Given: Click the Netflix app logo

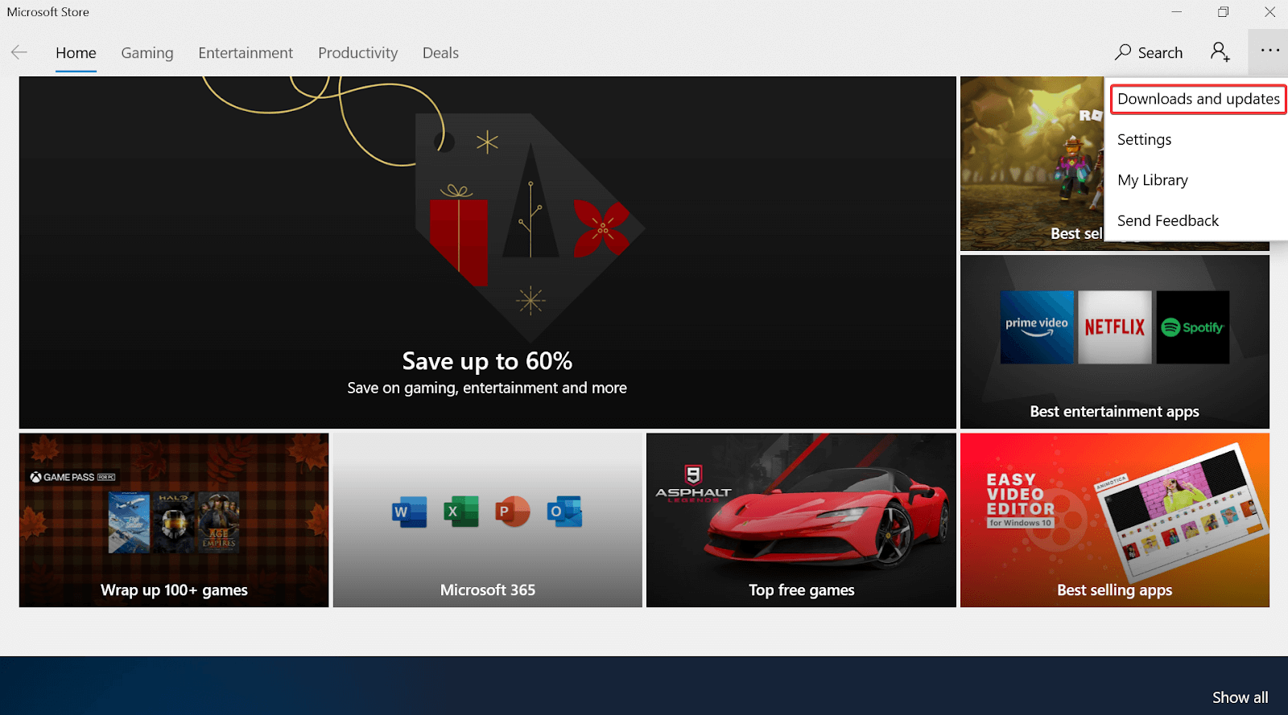Looking at the screenshot, I should (1114, 327).
